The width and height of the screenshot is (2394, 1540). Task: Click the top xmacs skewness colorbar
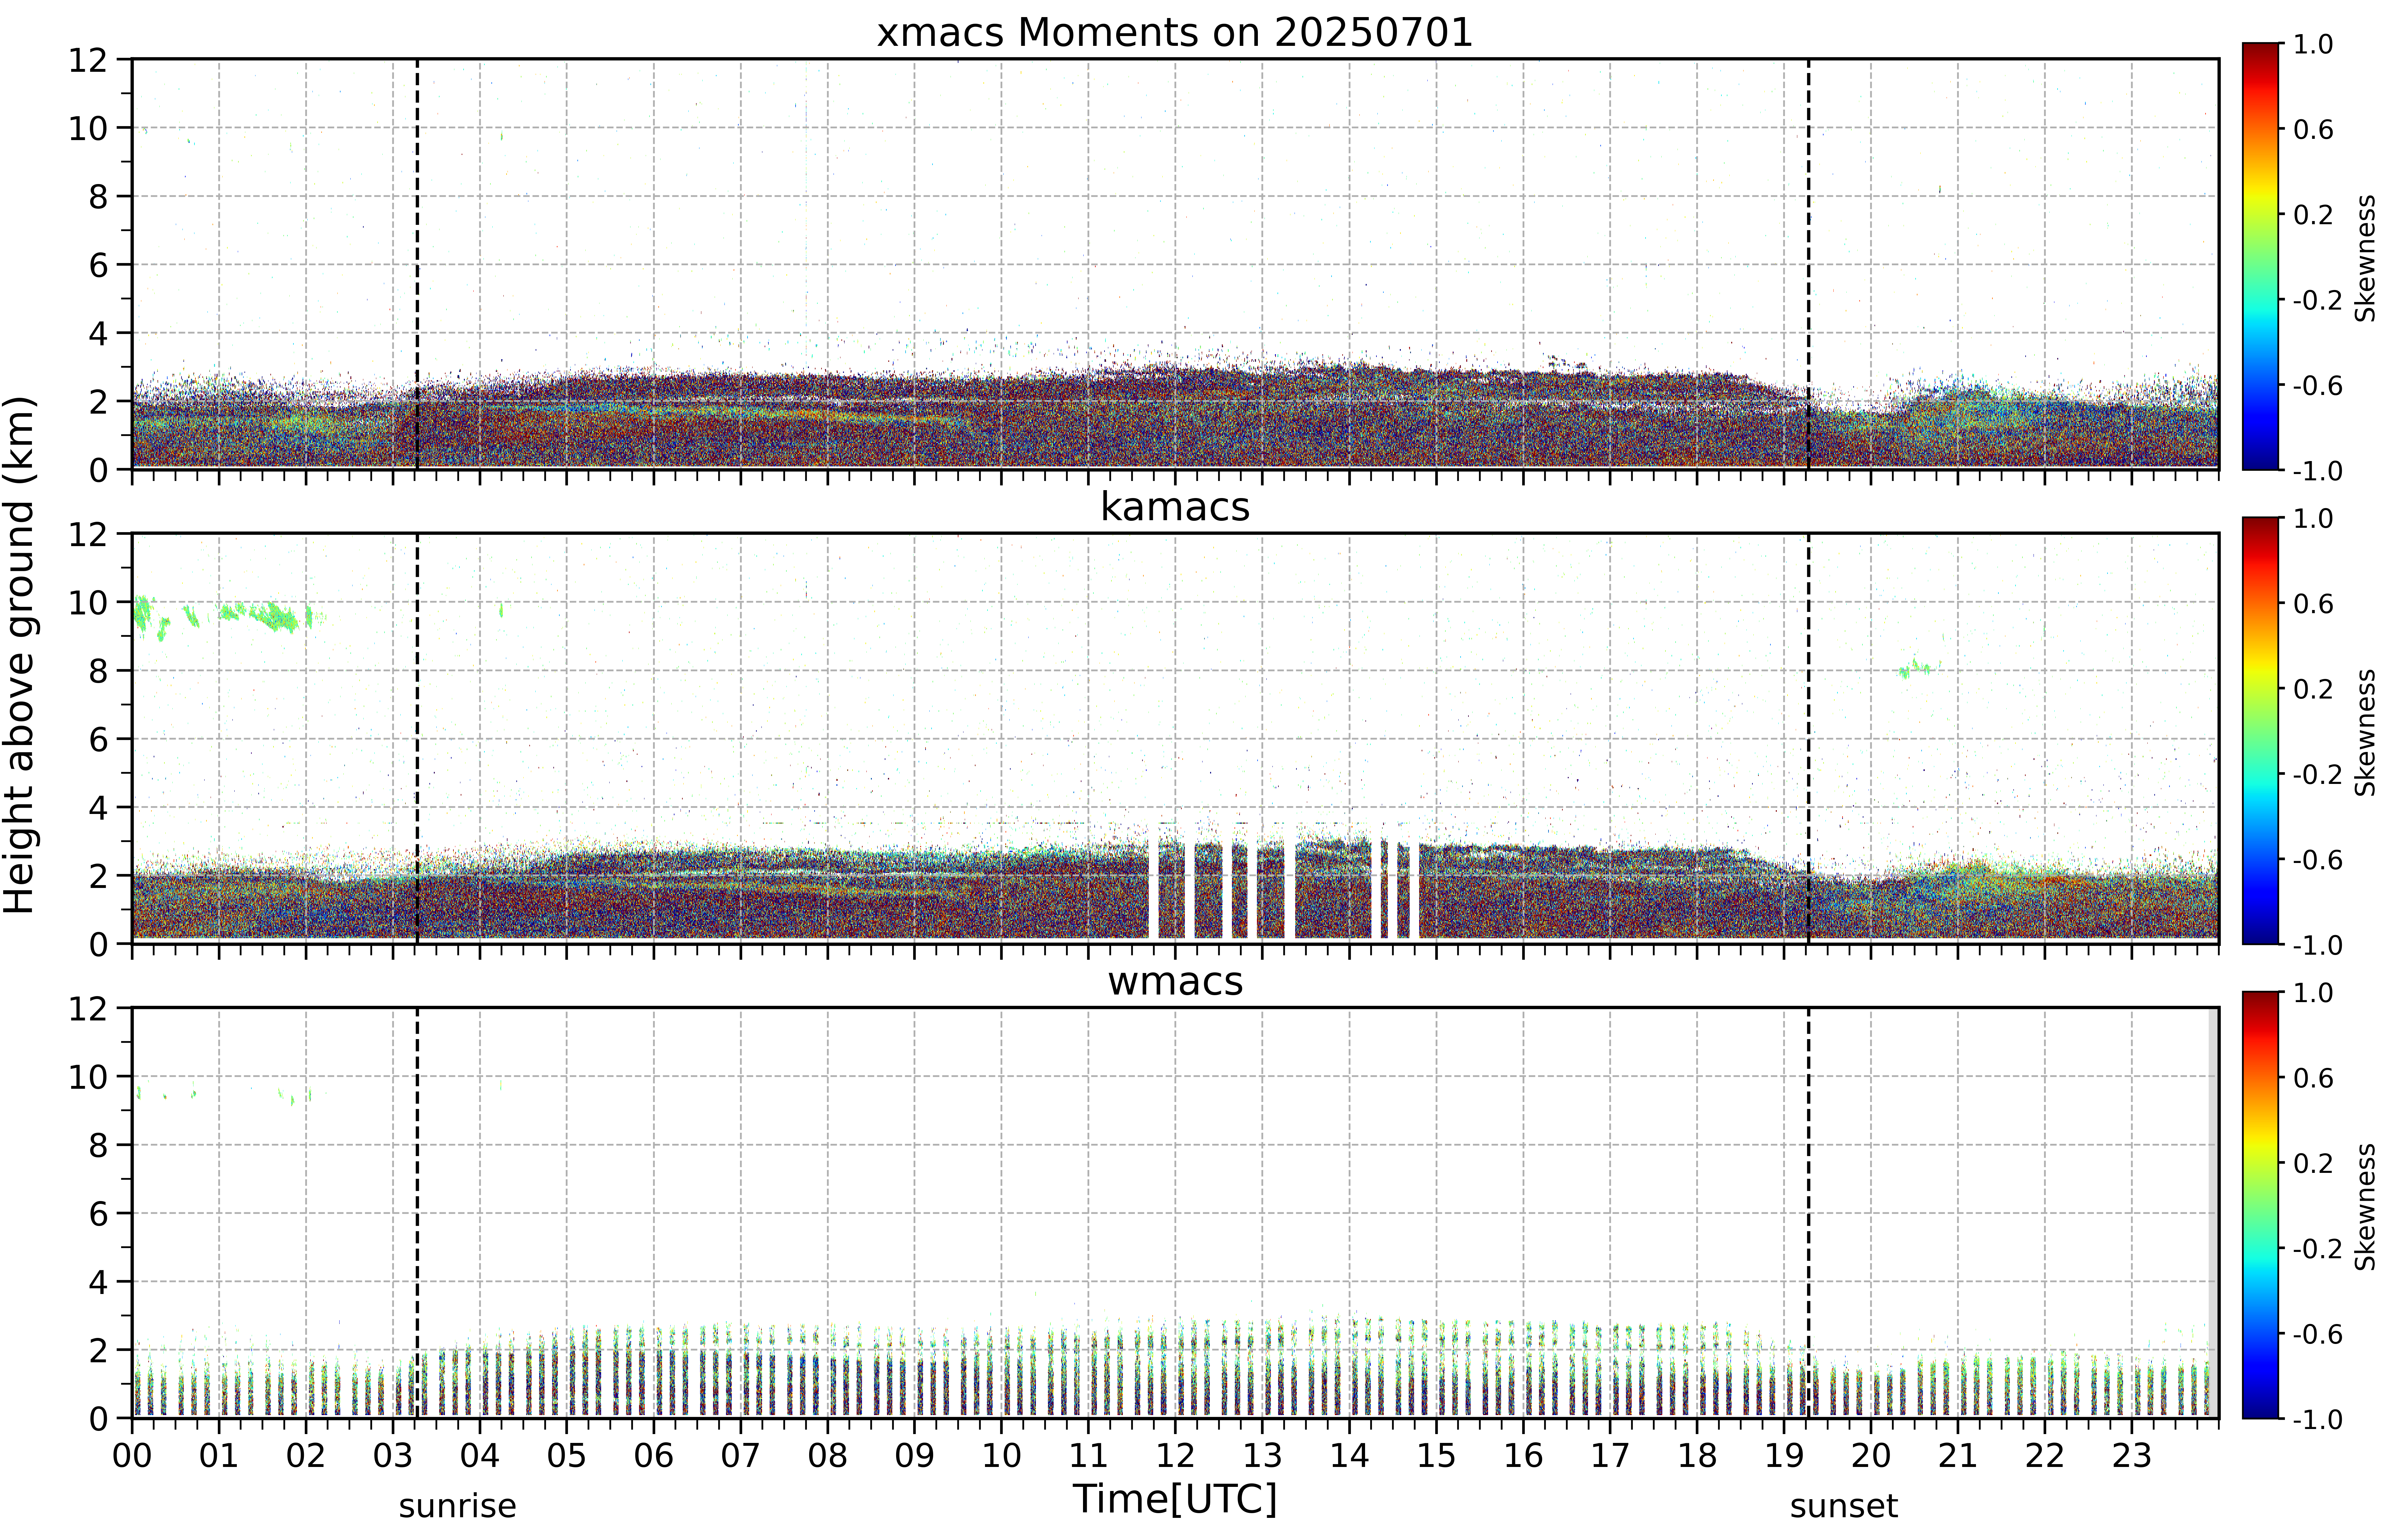click(2260, 256)
